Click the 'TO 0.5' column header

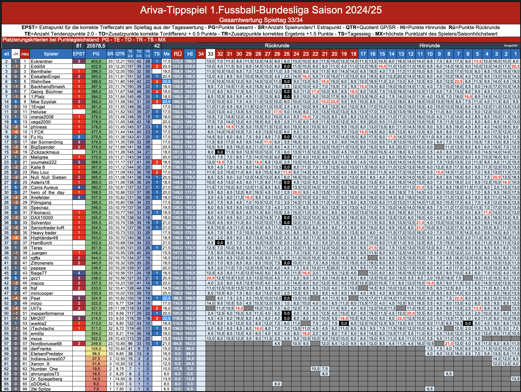click(139, 54)
